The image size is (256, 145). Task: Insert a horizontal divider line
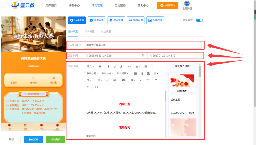pyautogui.click(x=148, y=80)
